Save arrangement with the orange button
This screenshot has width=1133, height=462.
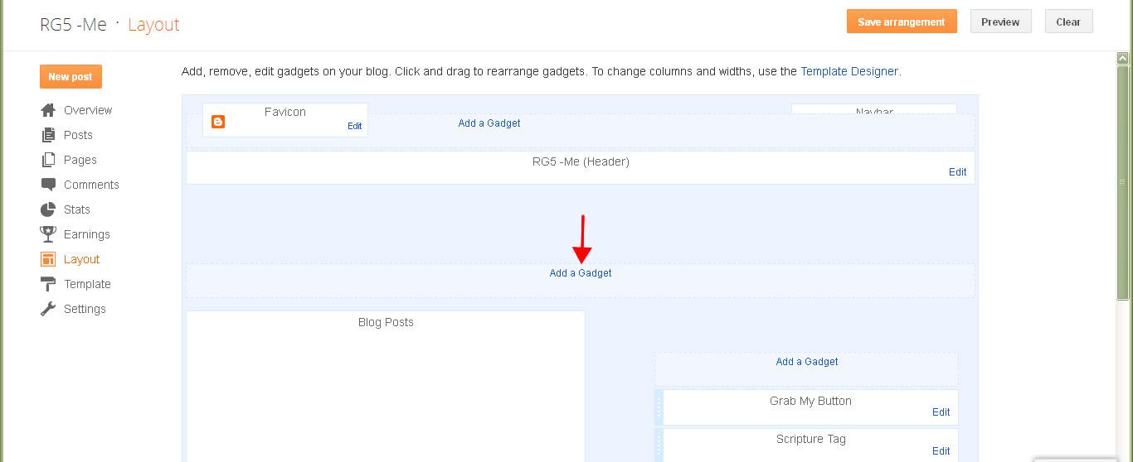click(x=902, y=22)
